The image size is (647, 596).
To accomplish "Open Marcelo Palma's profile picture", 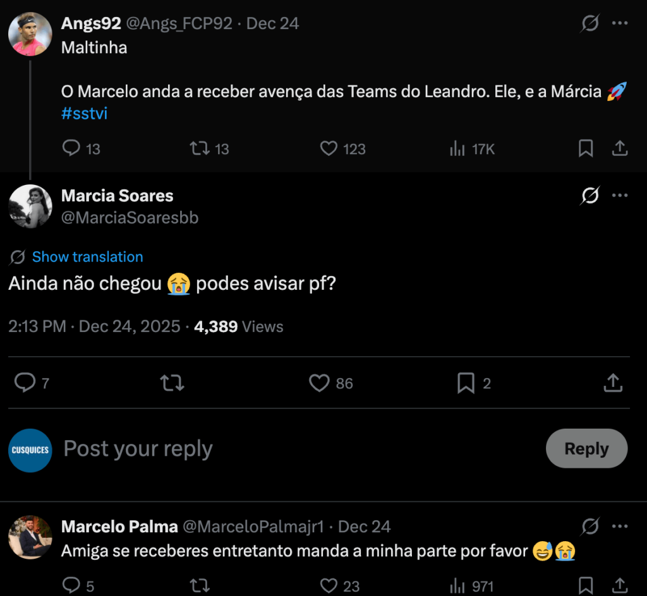I will pyautogui.click(x=30, y=537).
